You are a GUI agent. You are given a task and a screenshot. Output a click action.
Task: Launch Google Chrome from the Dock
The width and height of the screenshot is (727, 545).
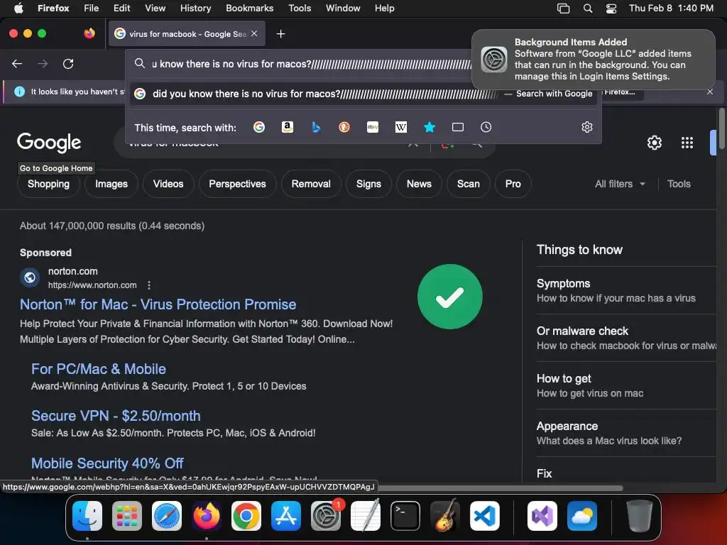(246, 517)
